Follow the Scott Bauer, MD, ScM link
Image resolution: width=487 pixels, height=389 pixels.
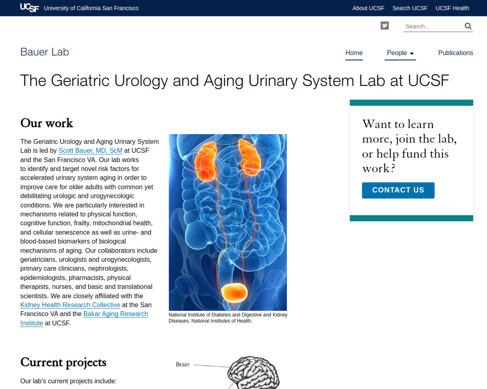(91, 150)
